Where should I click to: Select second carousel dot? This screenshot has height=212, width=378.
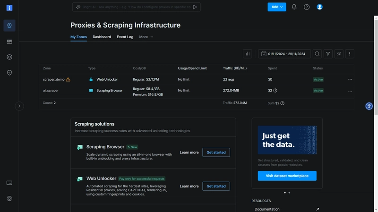point(289,193)
